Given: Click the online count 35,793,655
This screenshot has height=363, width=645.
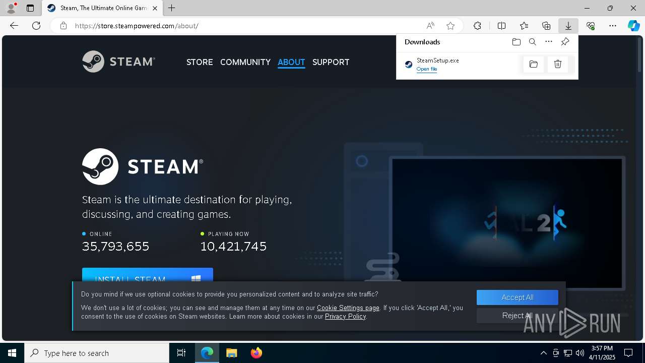Looking at the screenshot, I should click(116, 247).
